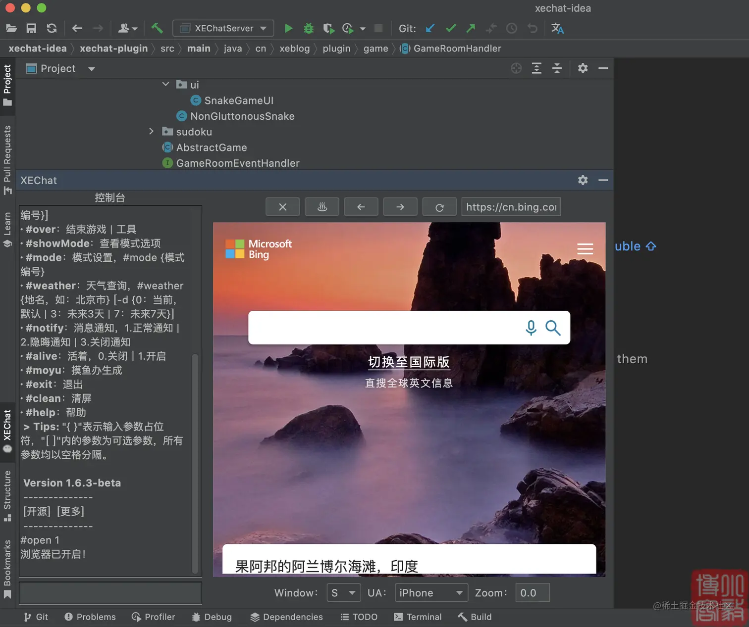Screen dimensions: 749x627
Task: Click the Forward navigation arrow in toolbar
Action: [98, 28]
